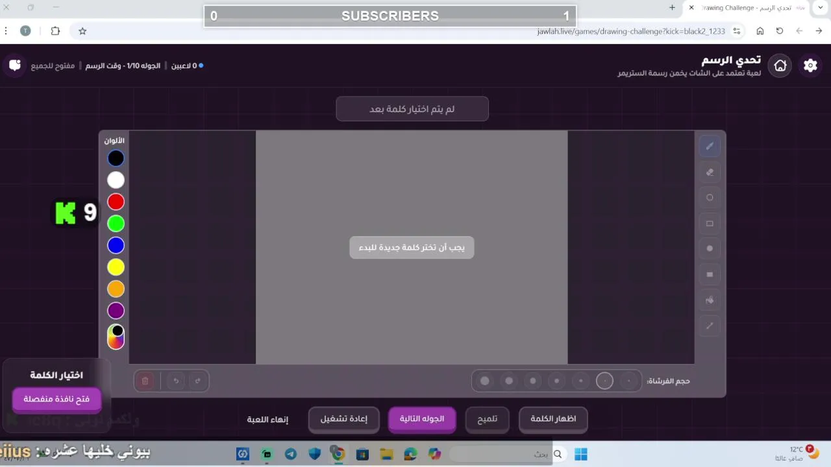
Task: Select the eraser tool
Action: pos(710,172)
